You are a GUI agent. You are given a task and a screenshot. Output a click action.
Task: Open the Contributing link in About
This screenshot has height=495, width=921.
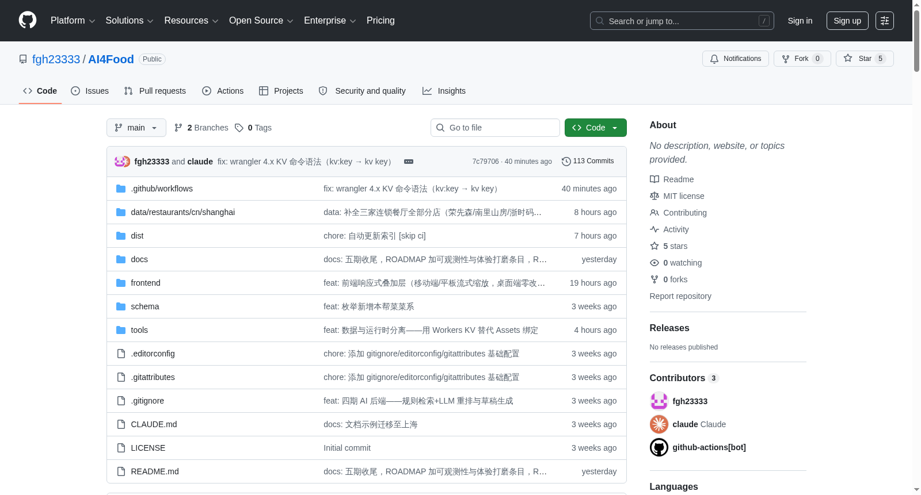(x=678, y=213)
